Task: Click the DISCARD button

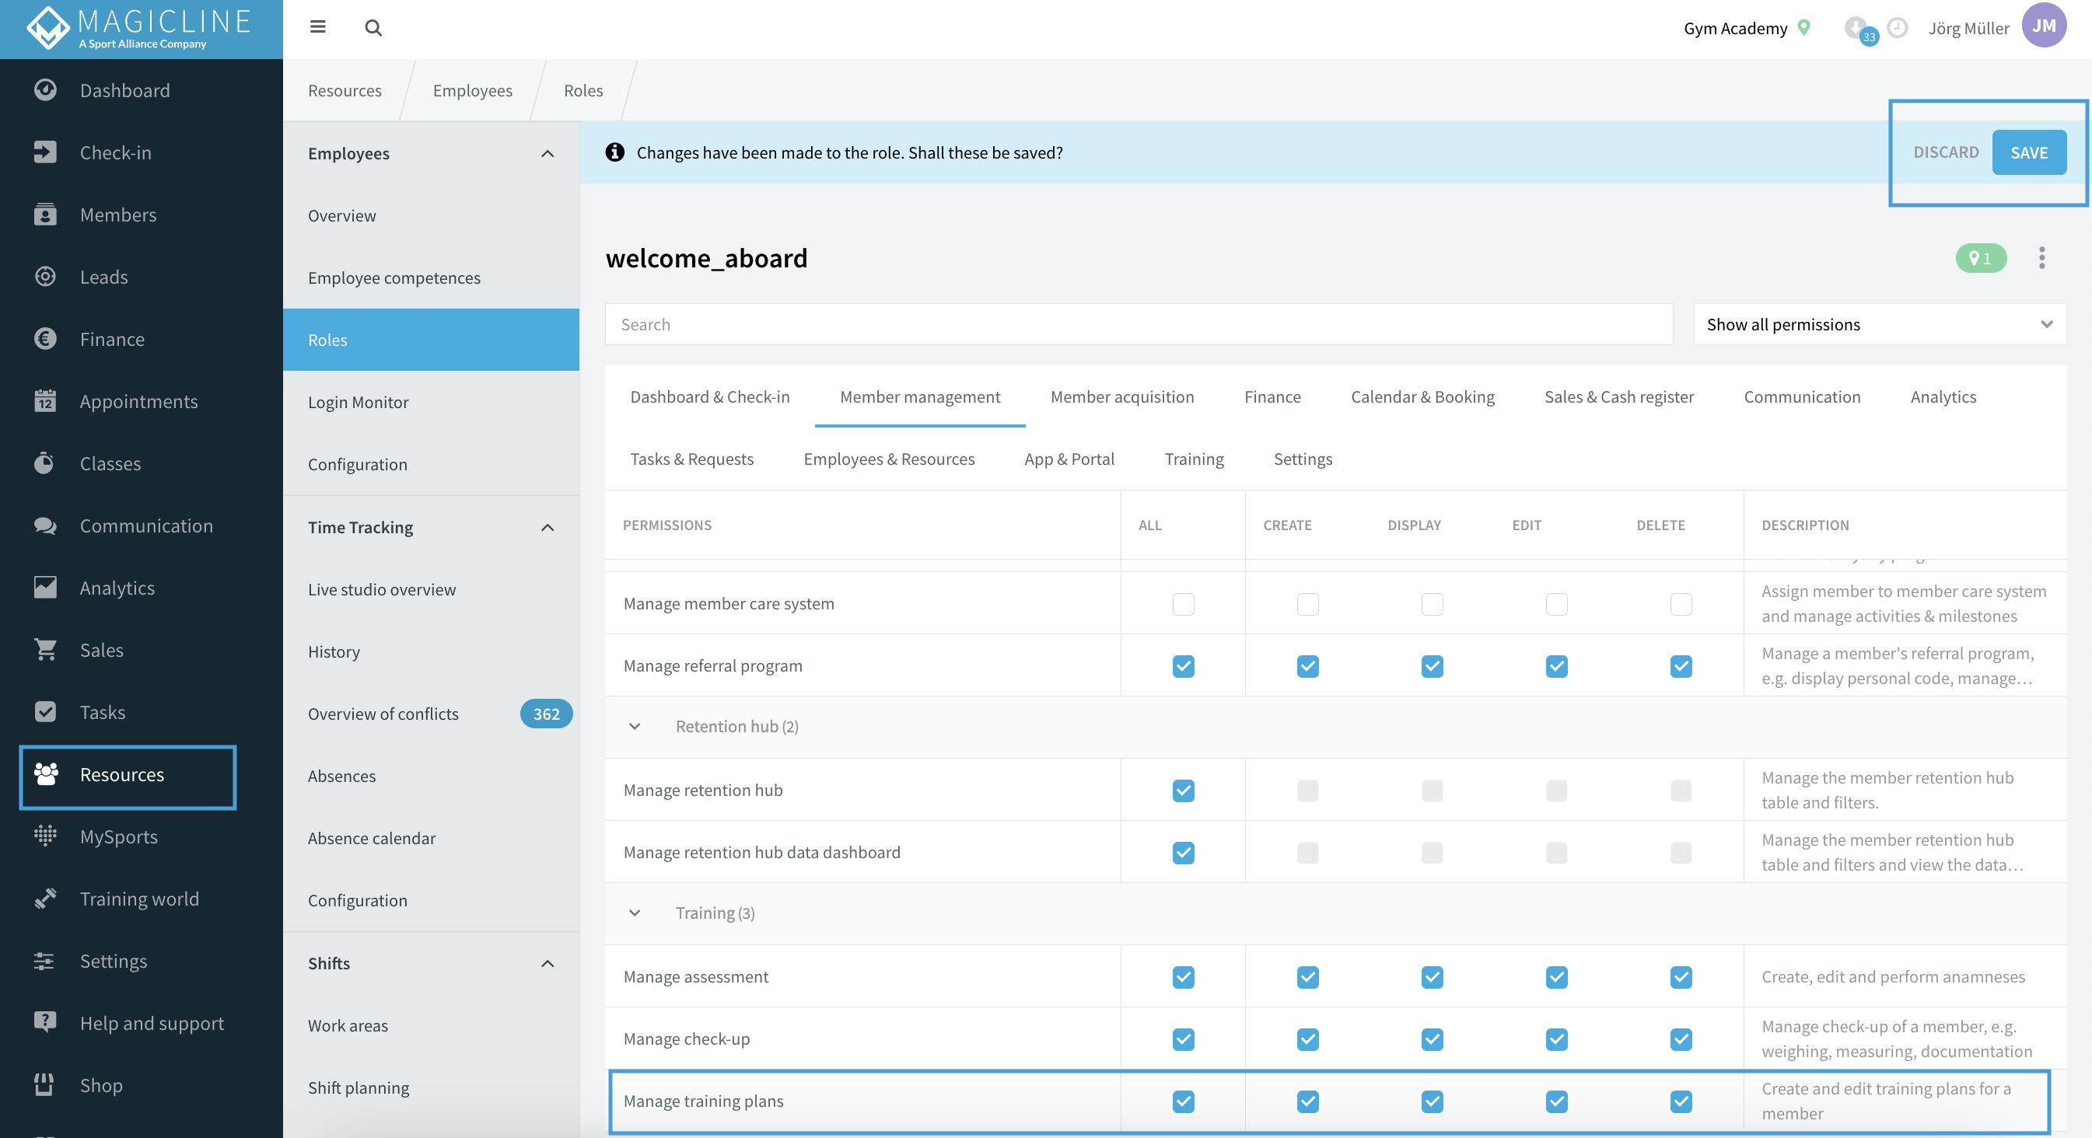Action: click(x=1946, y=152)
